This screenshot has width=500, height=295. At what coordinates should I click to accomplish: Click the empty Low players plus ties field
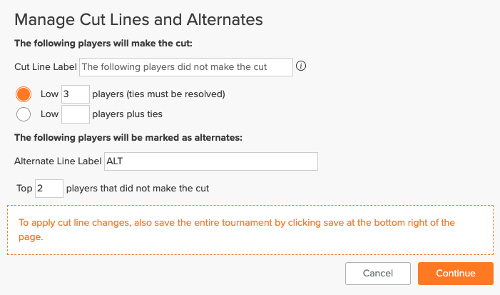(76, 114)
